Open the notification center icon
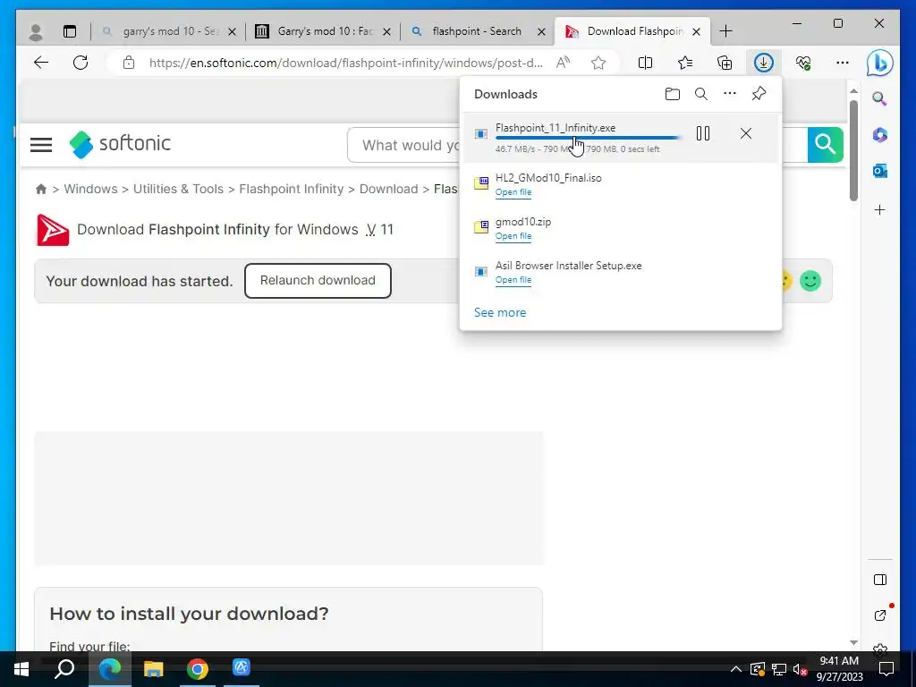 coord(886,669)
